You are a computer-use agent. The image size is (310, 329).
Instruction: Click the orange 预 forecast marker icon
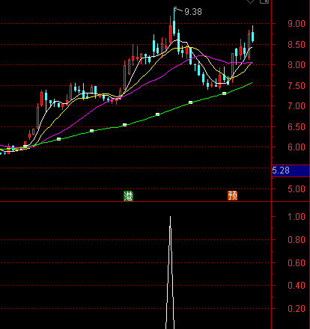[232, 196]
